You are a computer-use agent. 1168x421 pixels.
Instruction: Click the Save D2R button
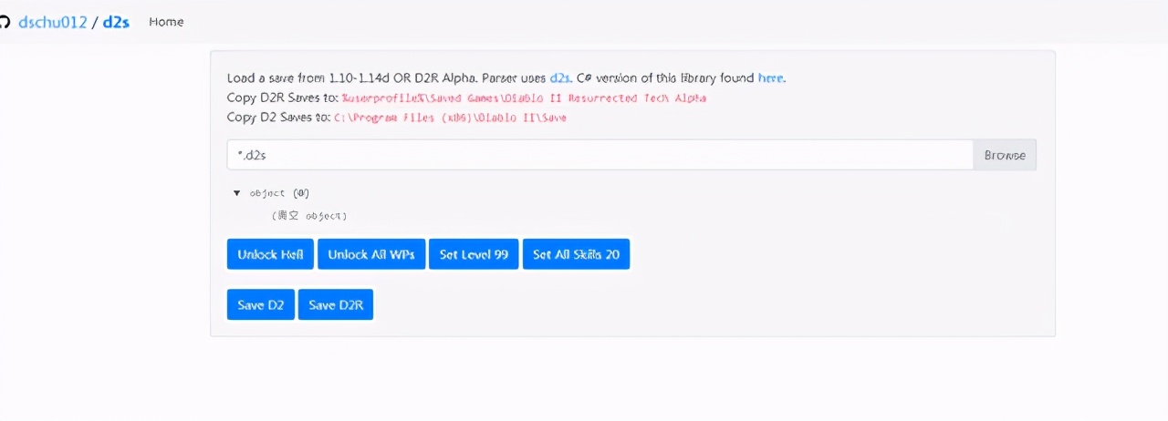tap(336, 304)
